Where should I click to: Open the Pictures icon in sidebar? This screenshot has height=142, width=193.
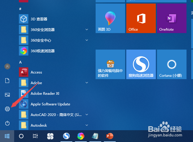[7, 95]
